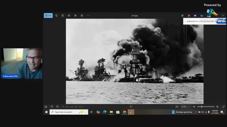This screenshot has width=227, height=127.
Task: Open the Clipchamp purple icon in title bar
Action: [195, 16]
